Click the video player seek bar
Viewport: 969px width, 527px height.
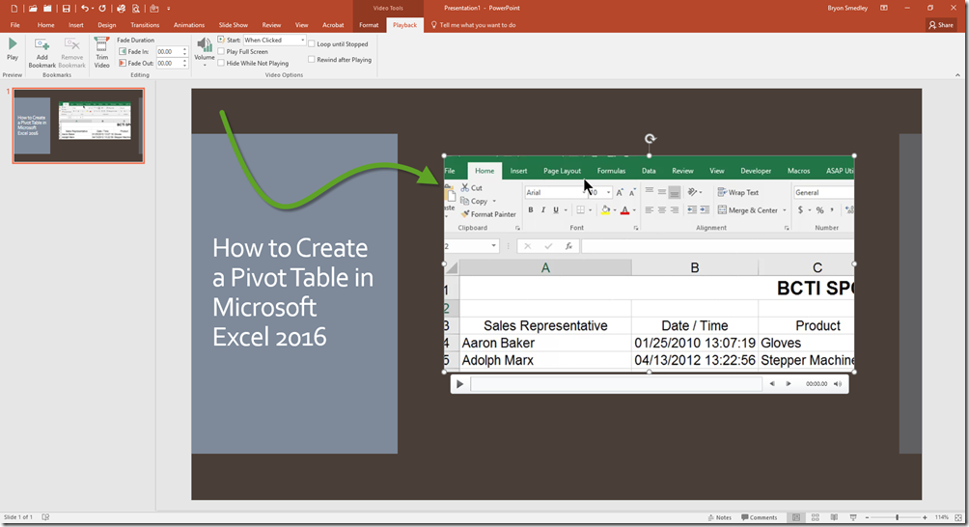(x=616, y=384)
